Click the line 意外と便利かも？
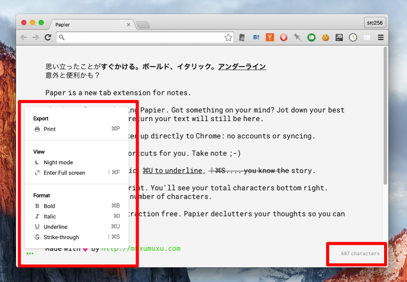The height and width of the screenshot is (282, 407). [72, 75]
